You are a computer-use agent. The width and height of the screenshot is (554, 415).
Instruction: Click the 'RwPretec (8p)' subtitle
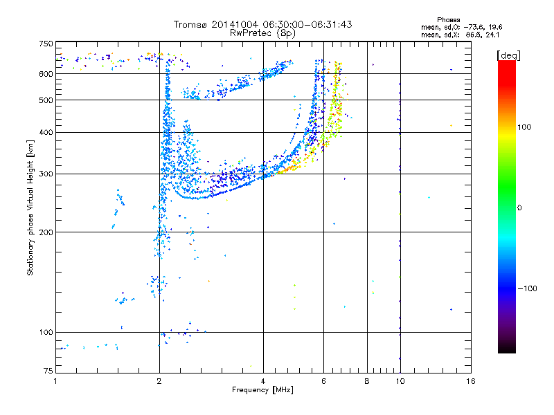tap(262, 33)
